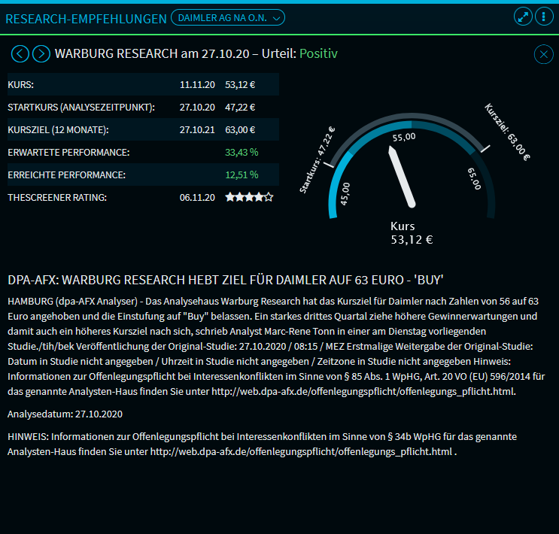Click the white needle on the price gauge
Viewport: 559px width, 534px height.
(x=402, y=175)
